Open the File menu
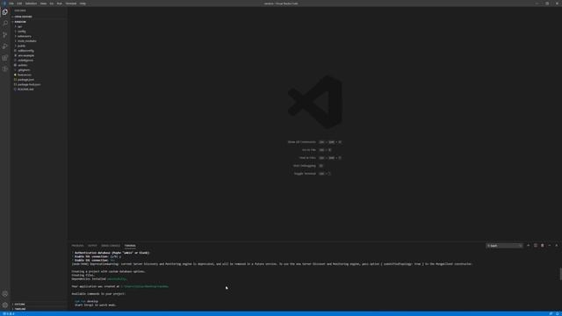Viewport: 562px width, 316px height. click(11, 4)
